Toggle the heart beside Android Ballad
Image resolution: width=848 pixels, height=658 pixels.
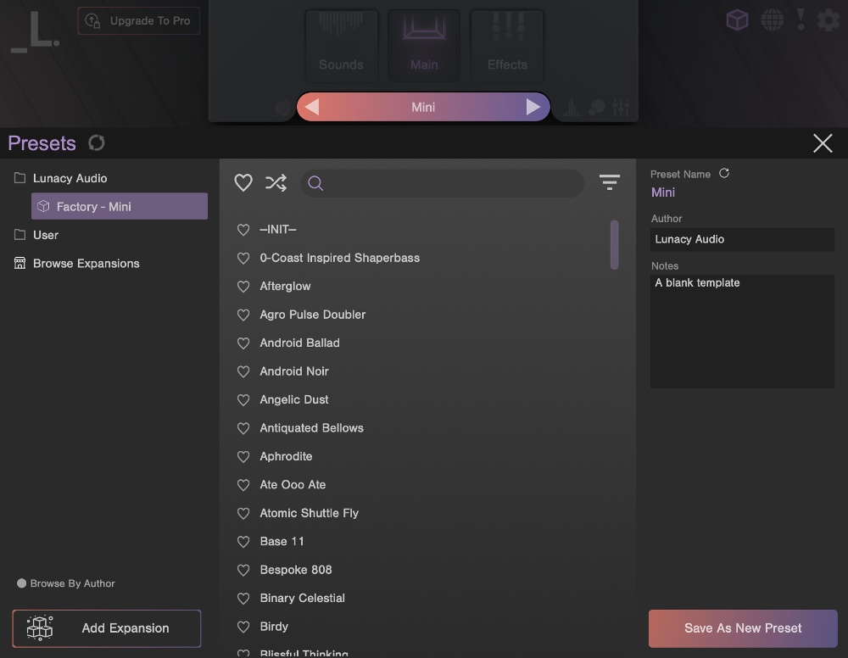tap(243, 343)
